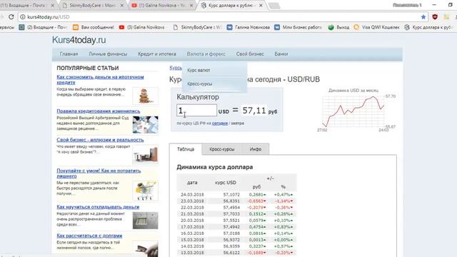Open the Личные финансы menu item
This screenshot has height=257, width=457.
108,54
